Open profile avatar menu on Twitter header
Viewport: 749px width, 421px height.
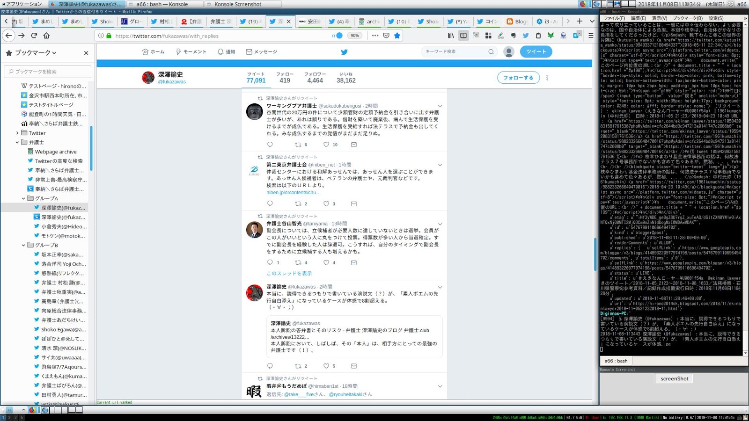[509, 52]
